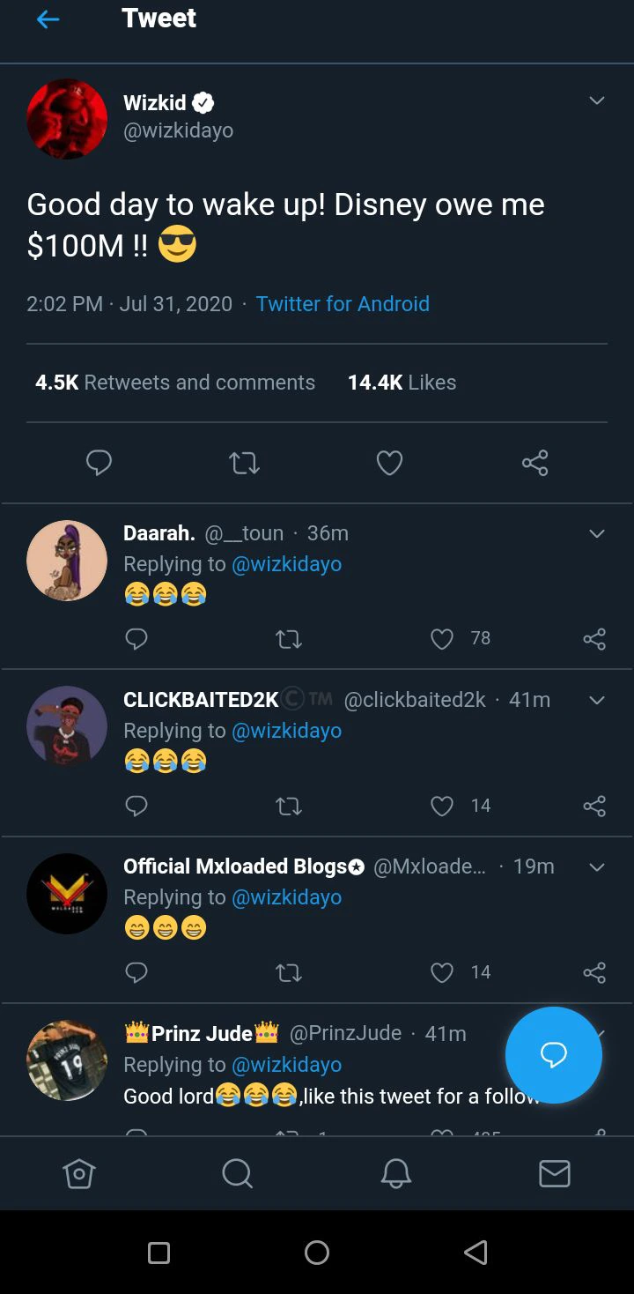Open the floating compose reply button
Viewport: 634px width, 1294px height.
point(553,1055)
